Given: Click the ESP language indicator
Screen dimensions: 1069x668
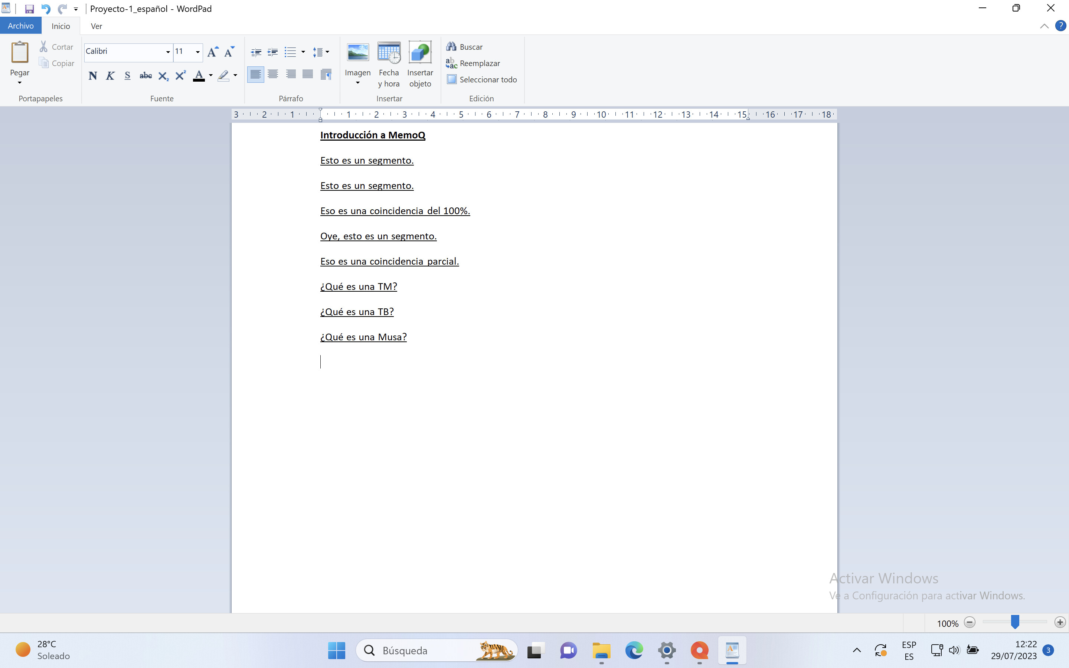Looking at the screenshot, I should [x=909, y=650].
